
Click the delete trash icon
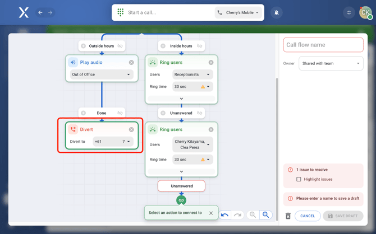pos(288,216)
